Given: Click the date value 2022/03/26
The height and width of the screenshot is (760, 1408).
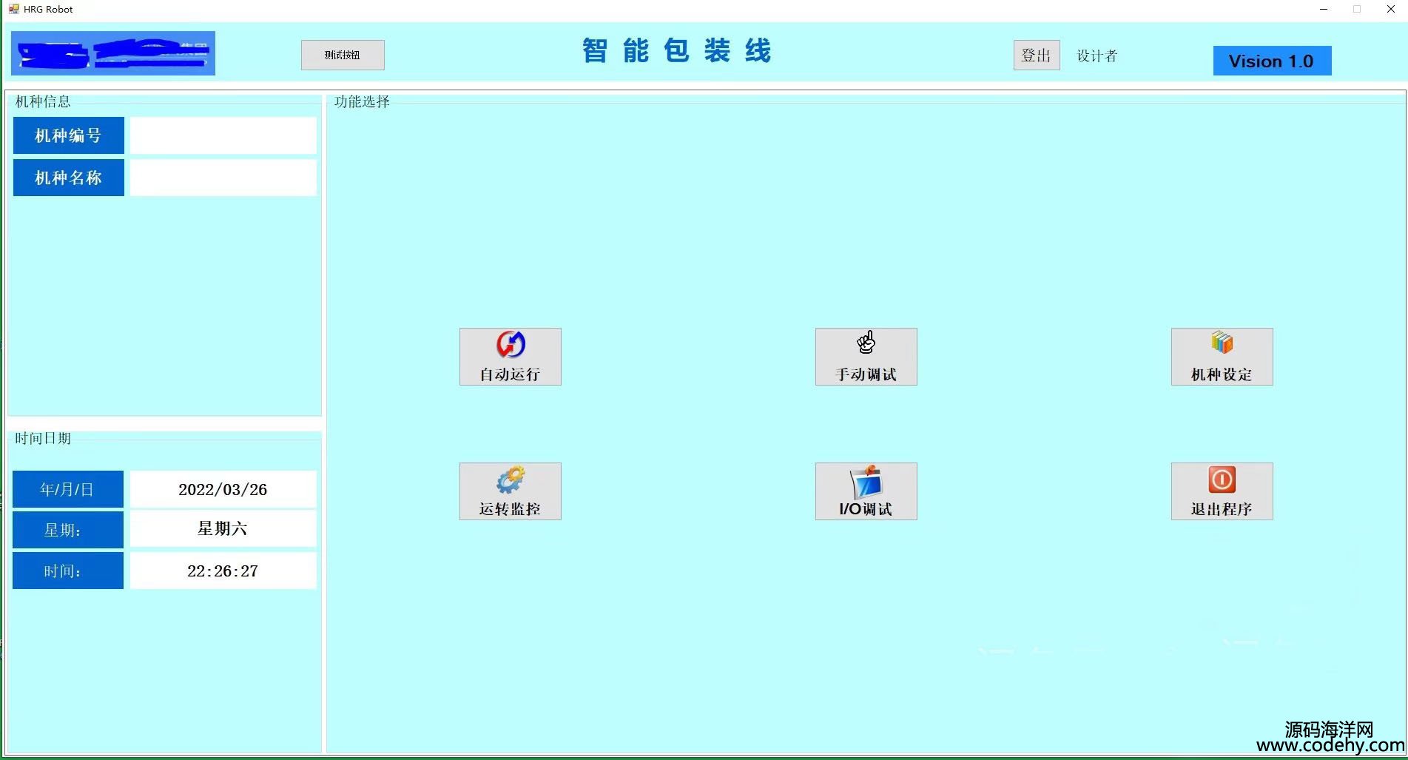Looking at the screenshot, I should (x=223, y=489).
